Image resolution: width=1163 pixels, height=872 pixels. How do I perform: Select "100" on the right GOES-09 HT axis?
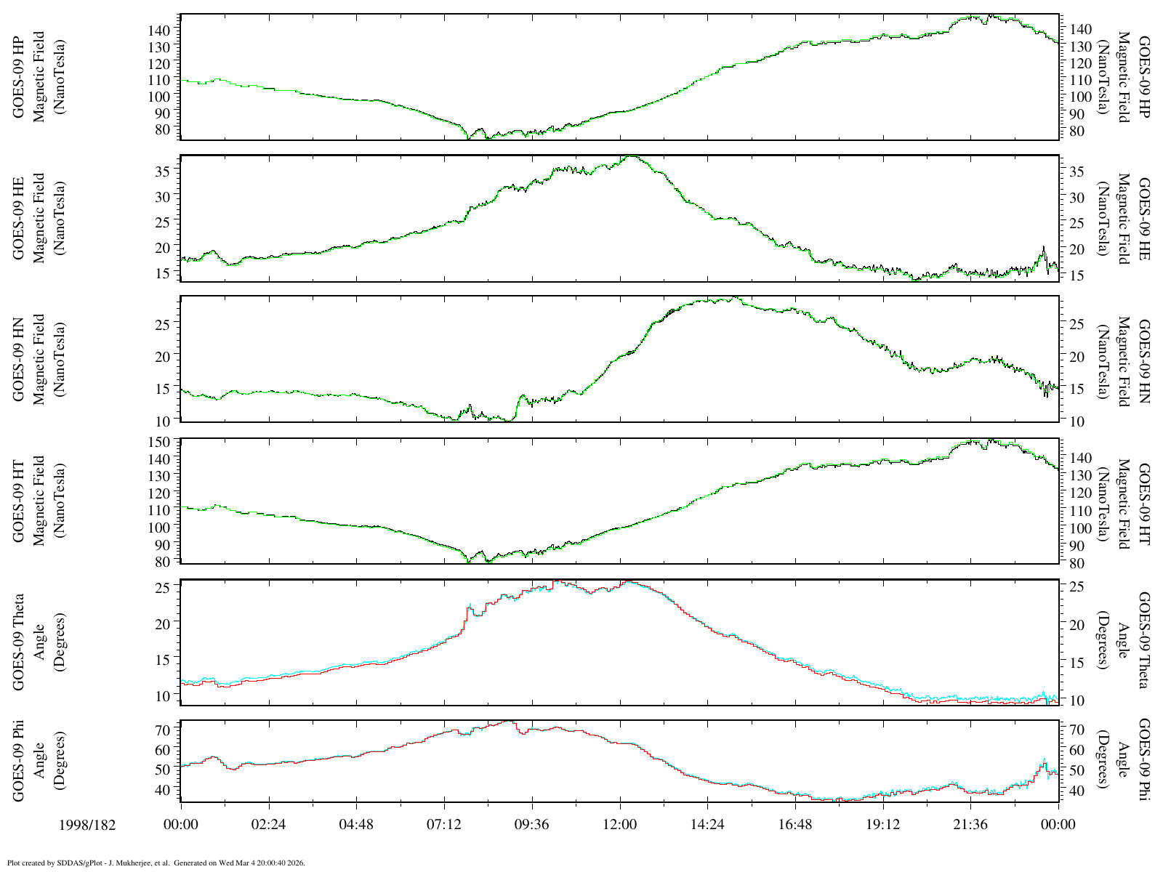pos(1080,528)
